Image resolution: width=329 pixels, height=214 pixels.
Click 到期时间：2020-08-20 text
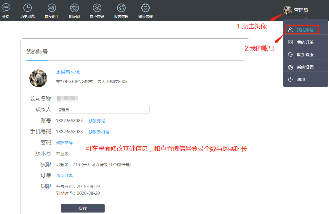[x=78, y=193]
